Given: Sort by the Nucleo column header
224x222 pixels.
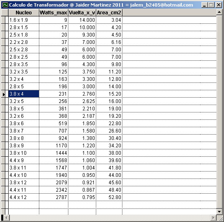Looking at the screenshot, I should (x=24, y=13).
